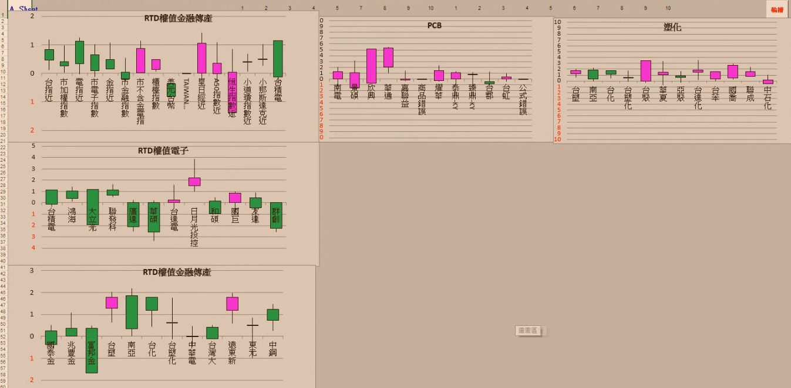Select the pink candlestick above 遠東新
The image size is (791, 388).
(x=233, y=304)
